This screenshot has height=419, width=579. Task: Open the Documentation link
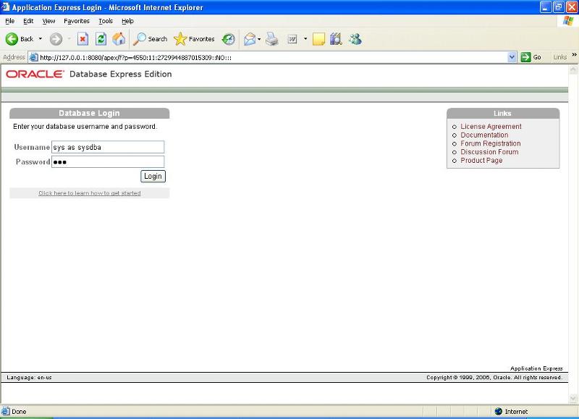(x=484, y=135)
